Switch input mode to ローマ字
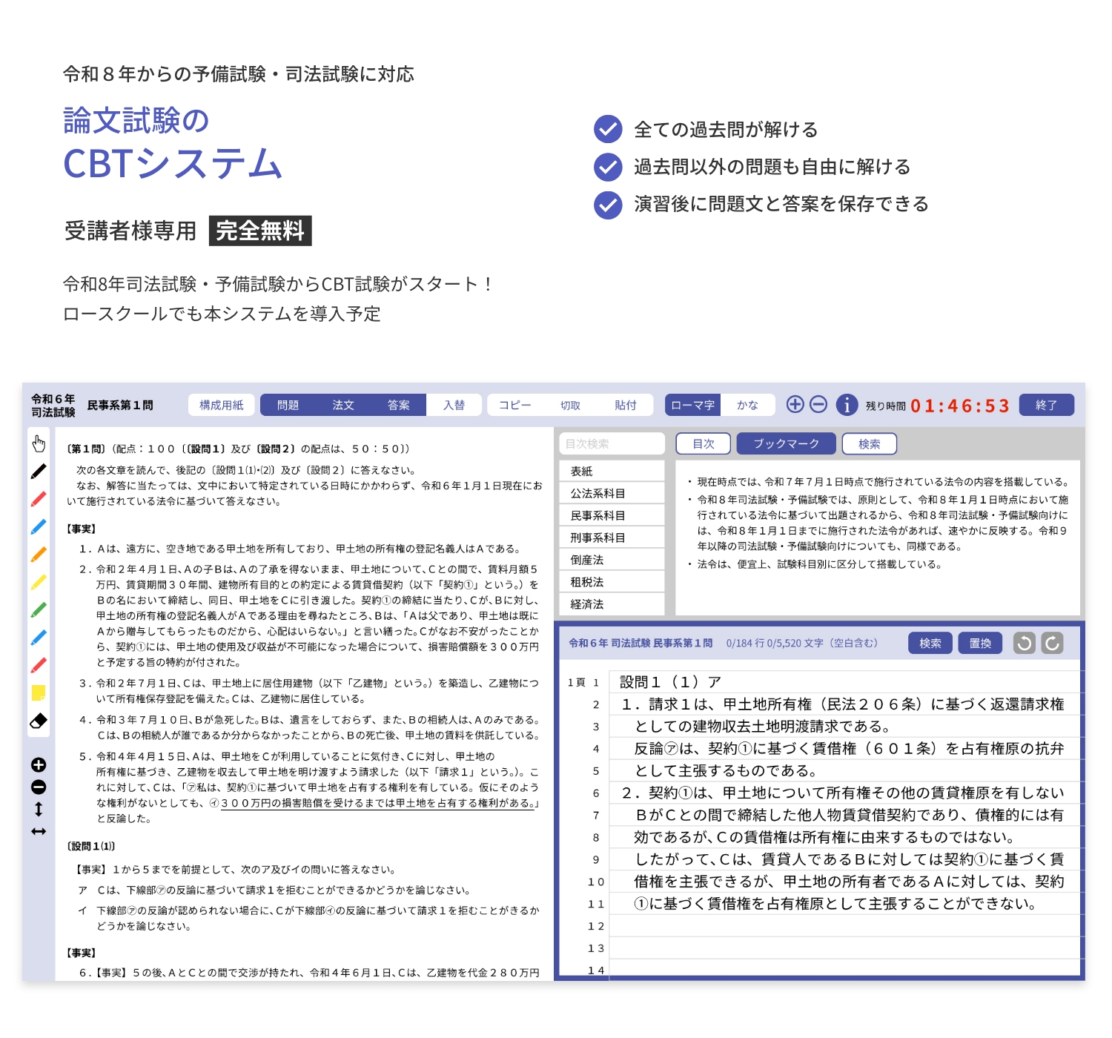 click(692, 405)
